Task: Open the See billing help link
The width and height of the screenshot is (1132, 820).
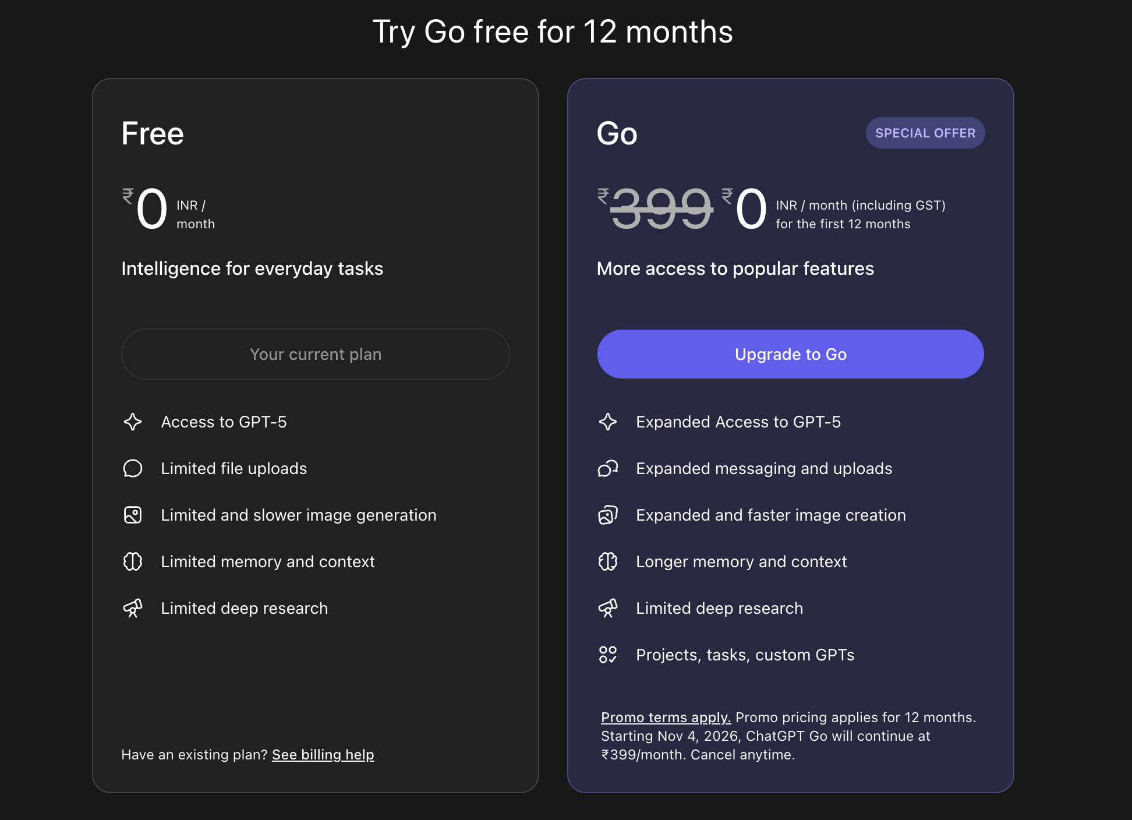Action: (x=323, y=755)
